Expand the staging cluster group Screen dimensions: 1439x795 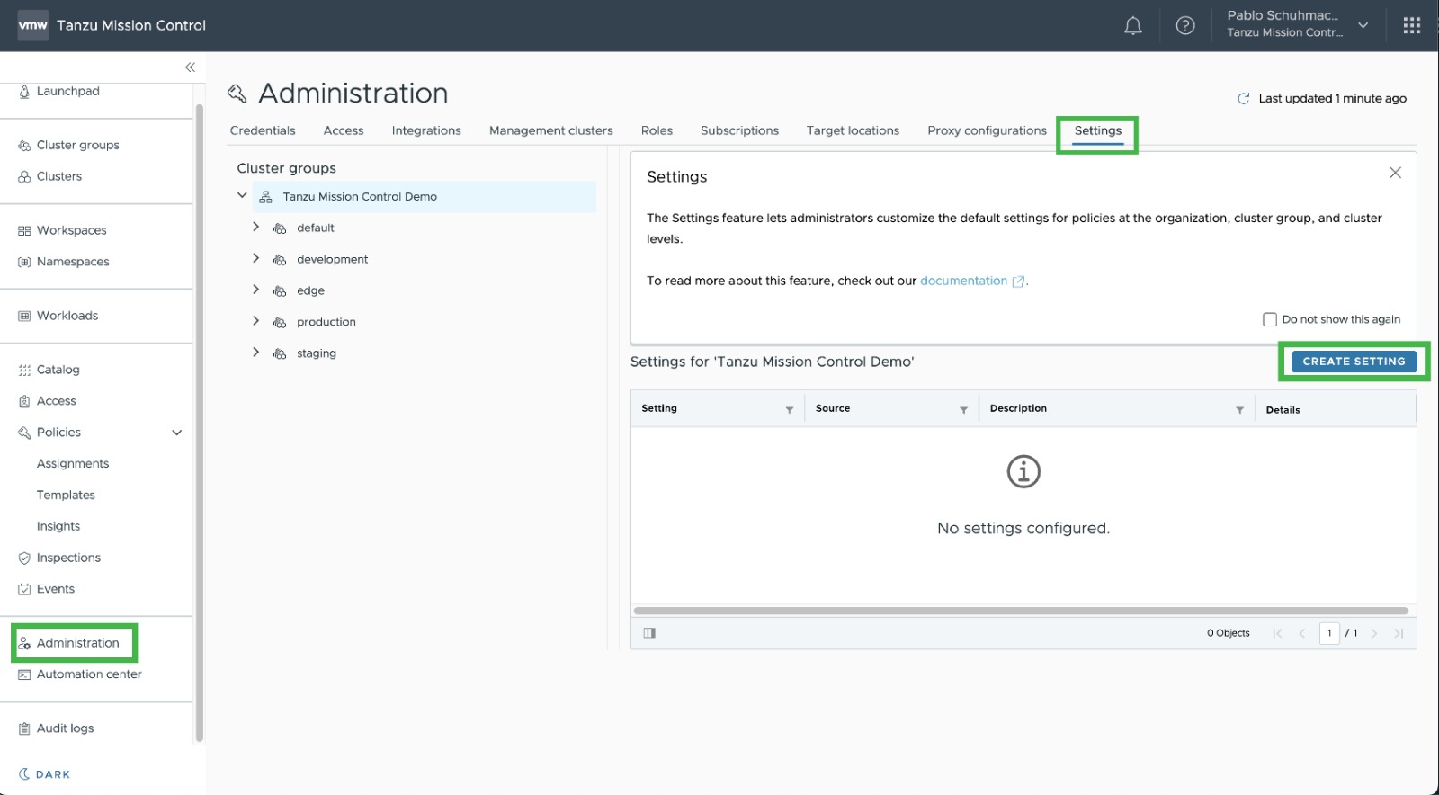(255, 353)
